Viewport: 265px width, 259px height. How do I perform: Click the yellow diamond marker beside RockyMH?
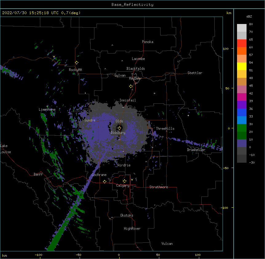coord(77,63)
